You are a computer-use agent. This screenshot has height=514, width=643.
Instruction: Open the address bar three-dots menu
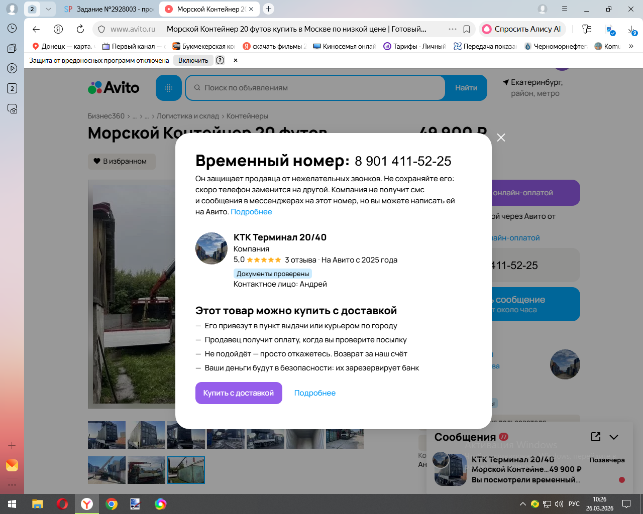pos(453,29)
